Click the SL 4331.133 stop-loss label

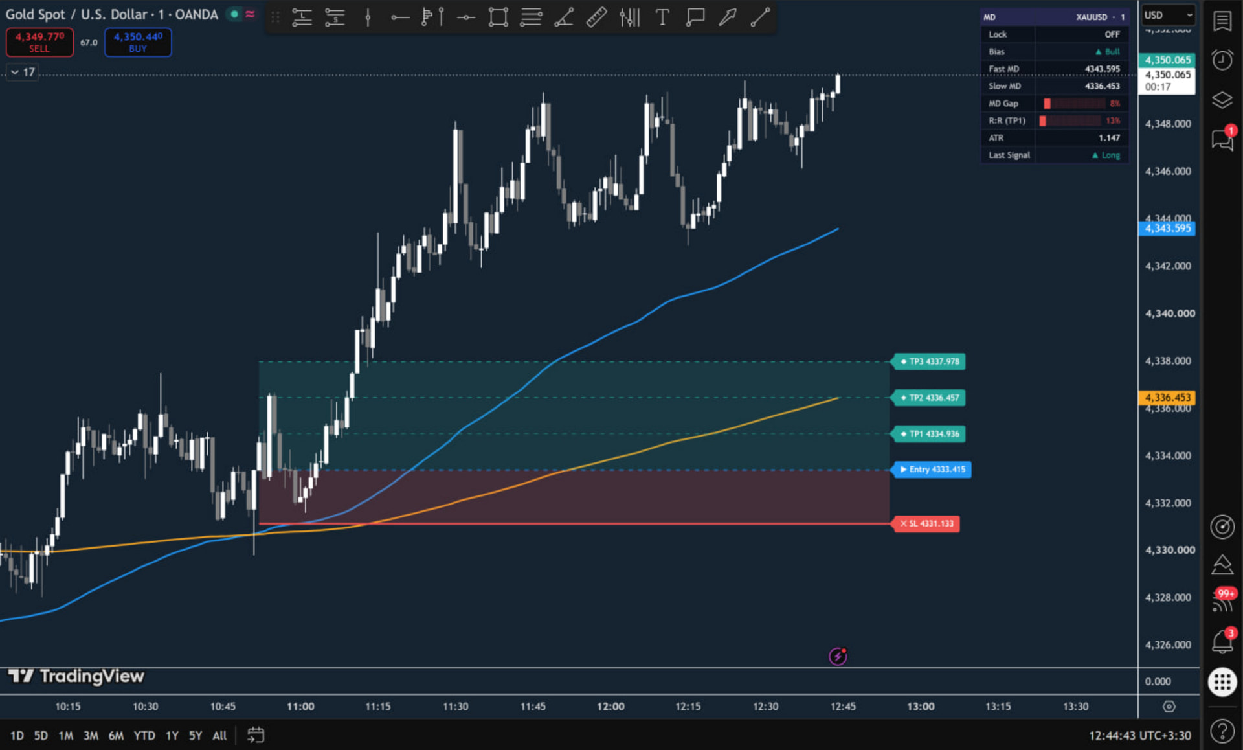pos(926,523)
